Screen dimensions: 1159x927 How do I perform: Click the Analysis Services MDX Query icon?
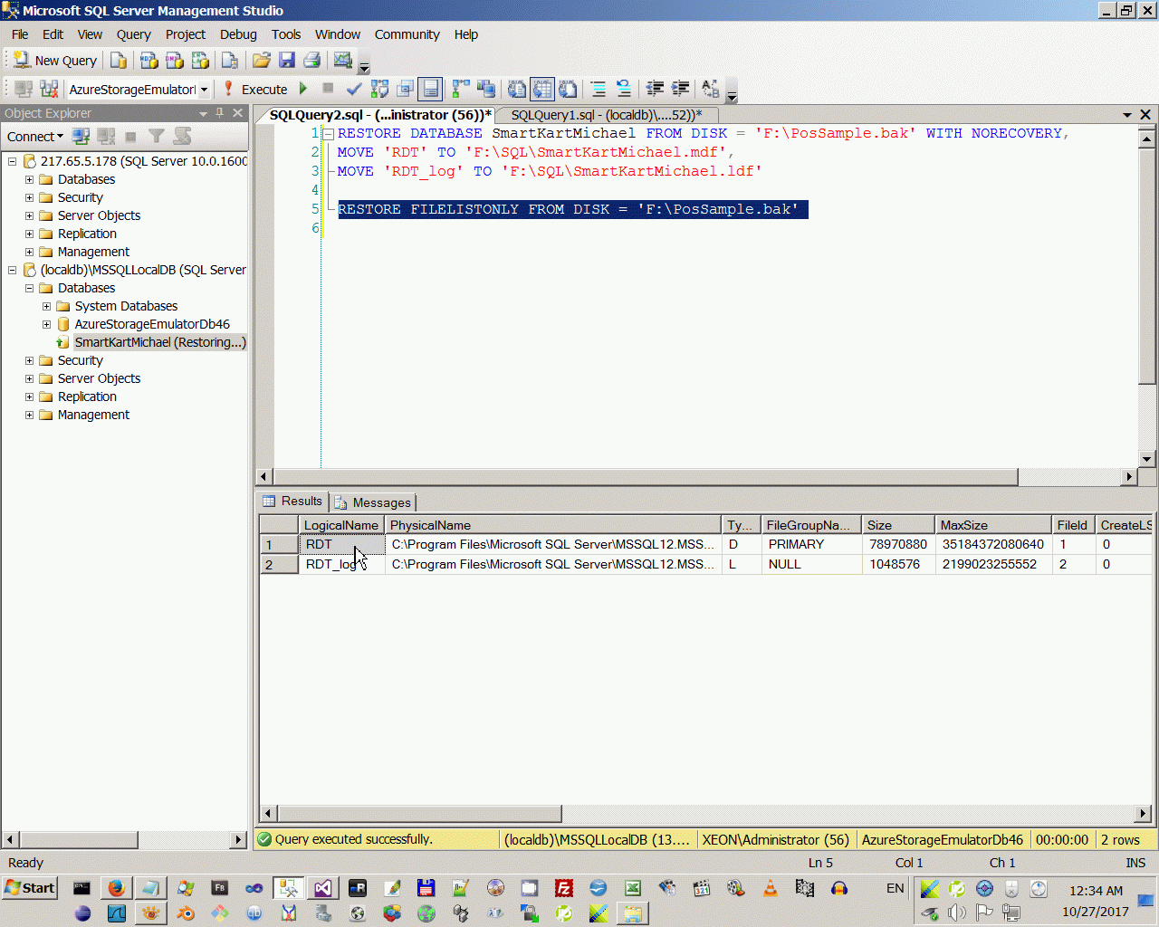[149, 61]
